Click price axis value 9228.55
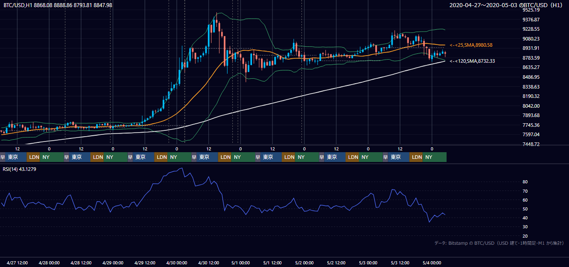 click(531, 29)
